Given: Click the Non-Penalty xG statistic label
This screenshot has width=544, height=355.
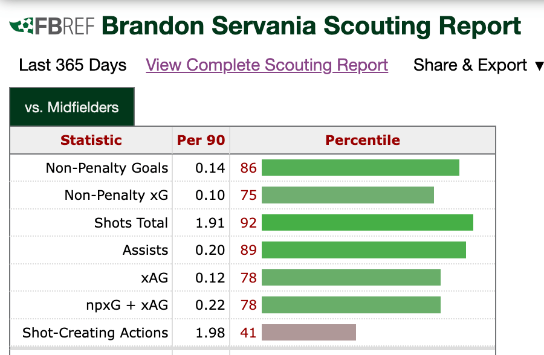Looking at the screenshot, I should pyautogui.click(x=116, y=196).
